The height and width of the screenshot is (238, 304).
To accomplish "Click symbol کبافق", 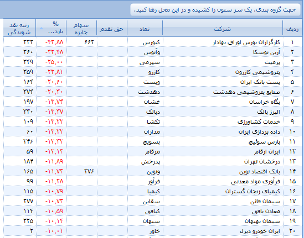I will 153,211.
